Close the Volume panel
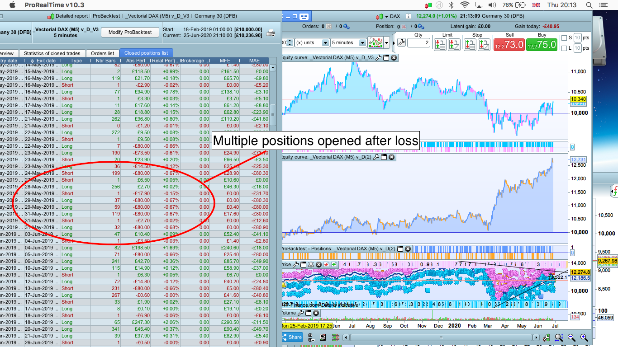 (x=316, y=313)
